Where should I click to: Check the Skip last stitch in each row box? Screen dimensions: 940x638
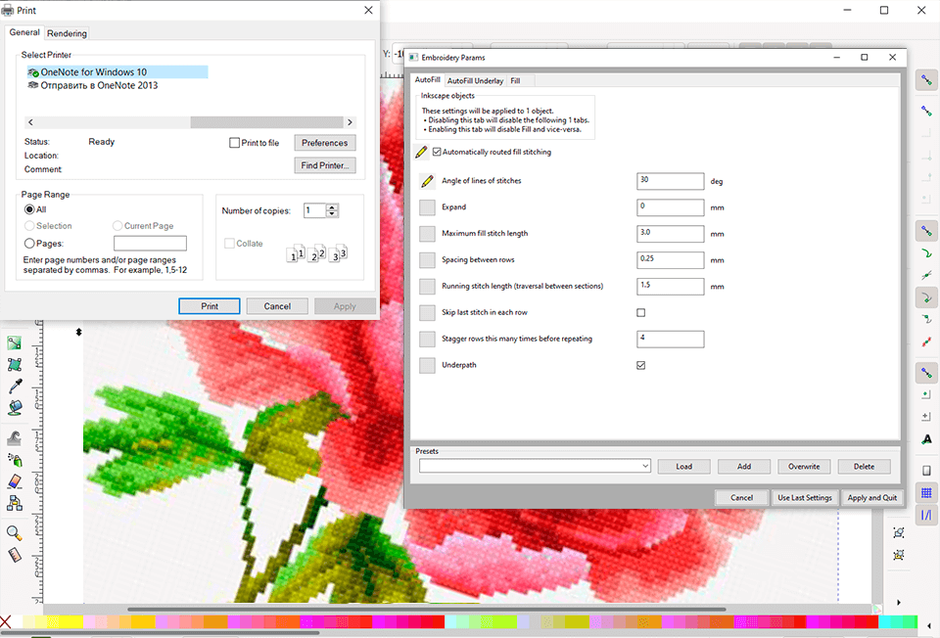point(641,312)
